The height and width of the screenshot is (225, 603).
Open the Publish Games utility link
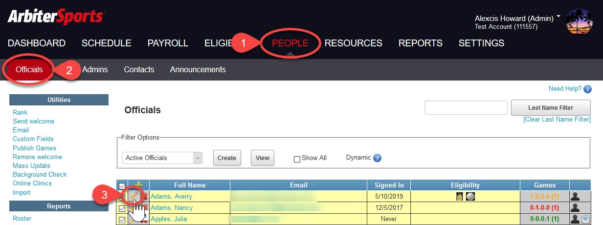tap(34, 148)
